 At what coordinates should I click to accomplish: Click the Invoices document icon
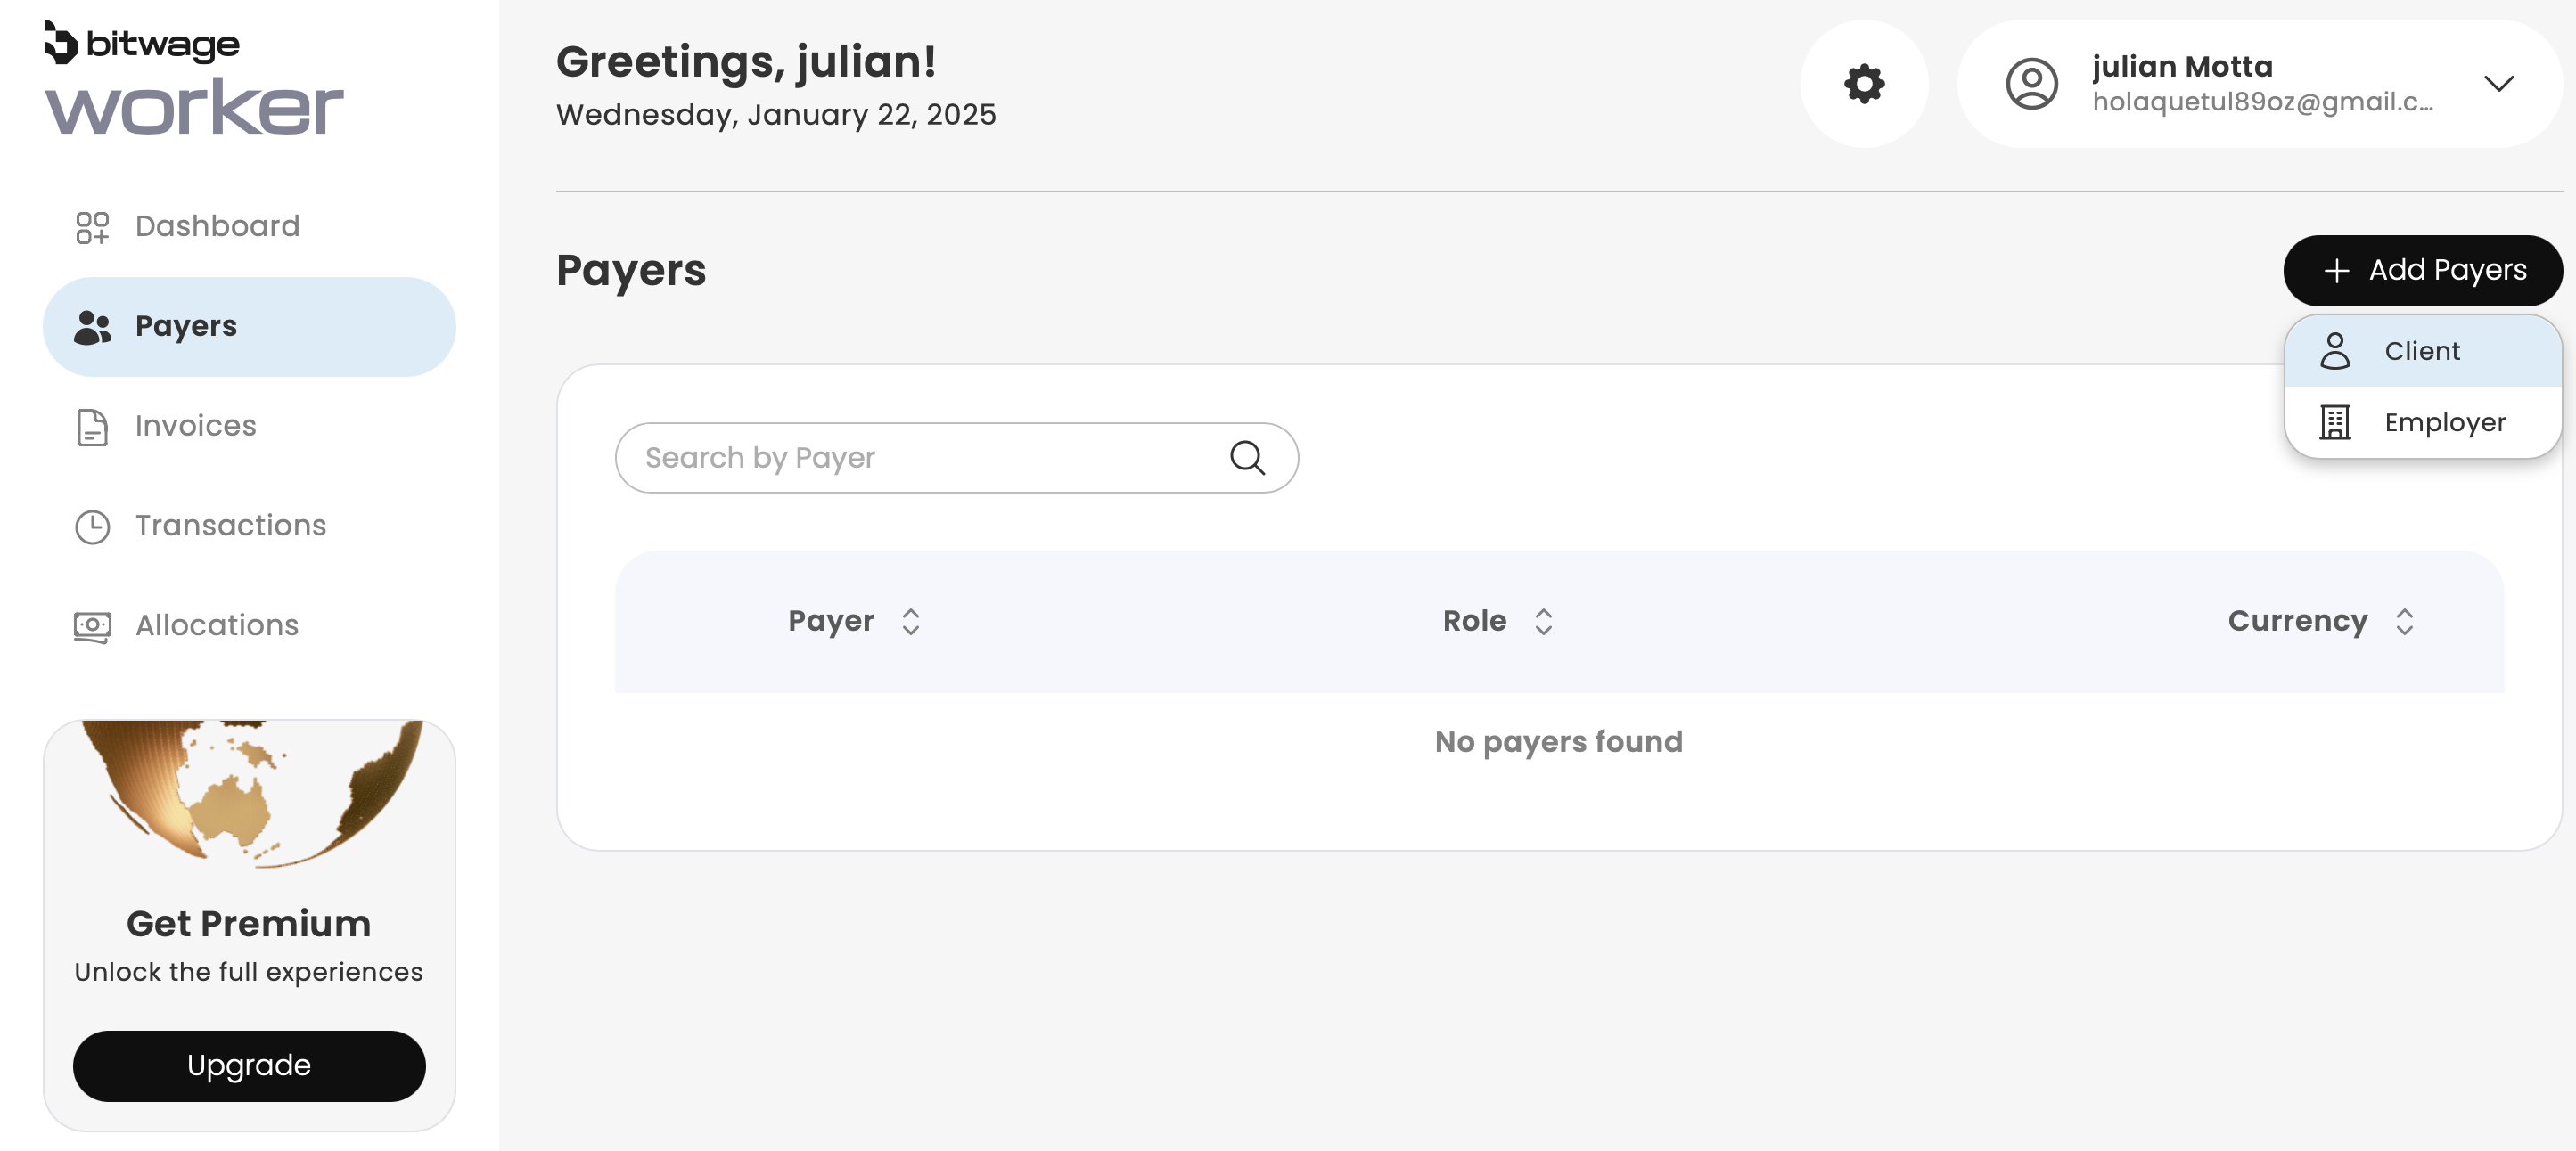tap(92, 427)
